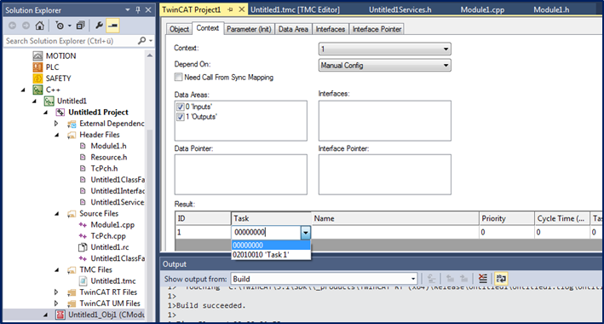Toggle Word Wrap in the Output toolbar

[501, 279]
